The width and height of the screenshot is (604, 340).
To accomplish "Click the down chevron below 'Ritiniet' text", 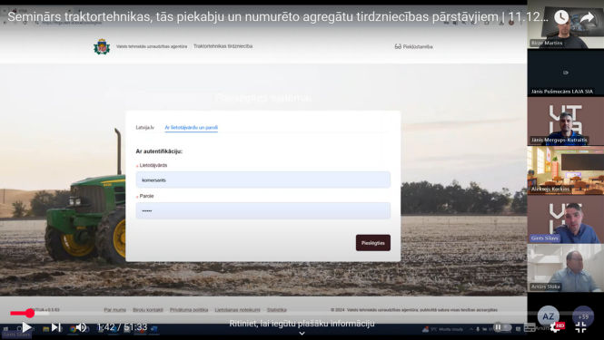I will (x=302, y=334).
